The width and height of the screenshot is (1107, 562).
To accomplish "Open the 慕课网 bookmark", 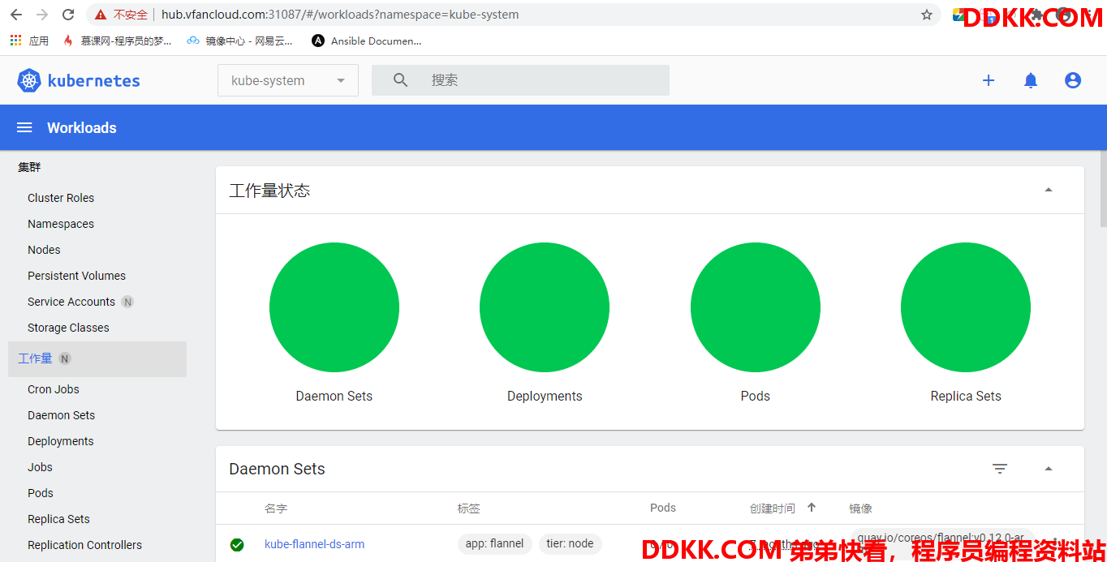I will tap(117, 41).
